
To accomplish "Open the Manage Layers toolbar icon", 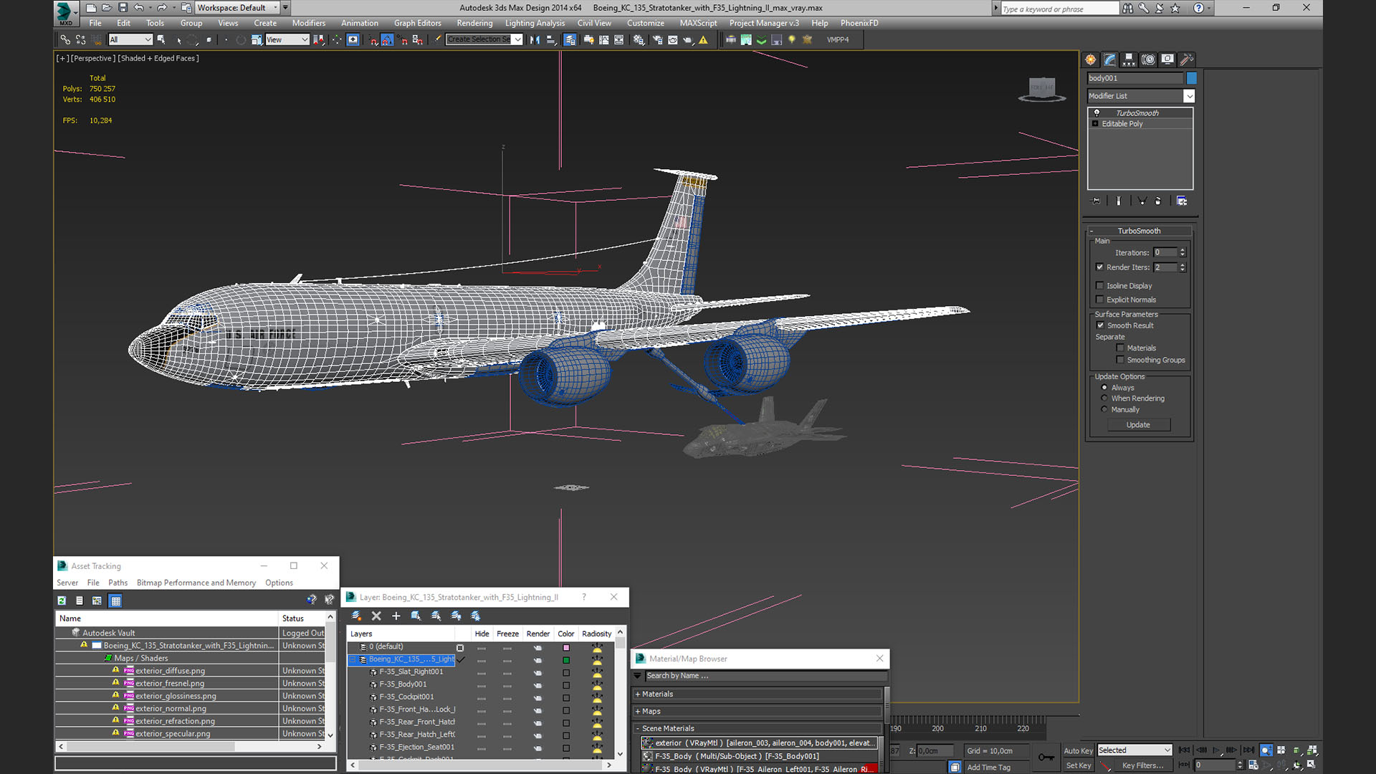I will 570,40.
